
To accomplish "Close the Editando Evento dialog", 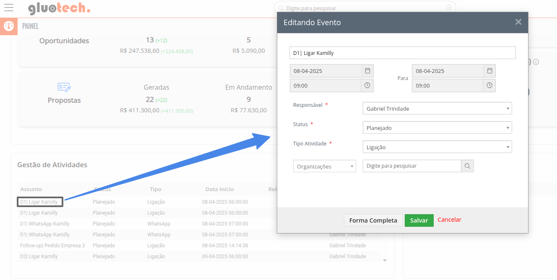I will click(x=518, y=22).
